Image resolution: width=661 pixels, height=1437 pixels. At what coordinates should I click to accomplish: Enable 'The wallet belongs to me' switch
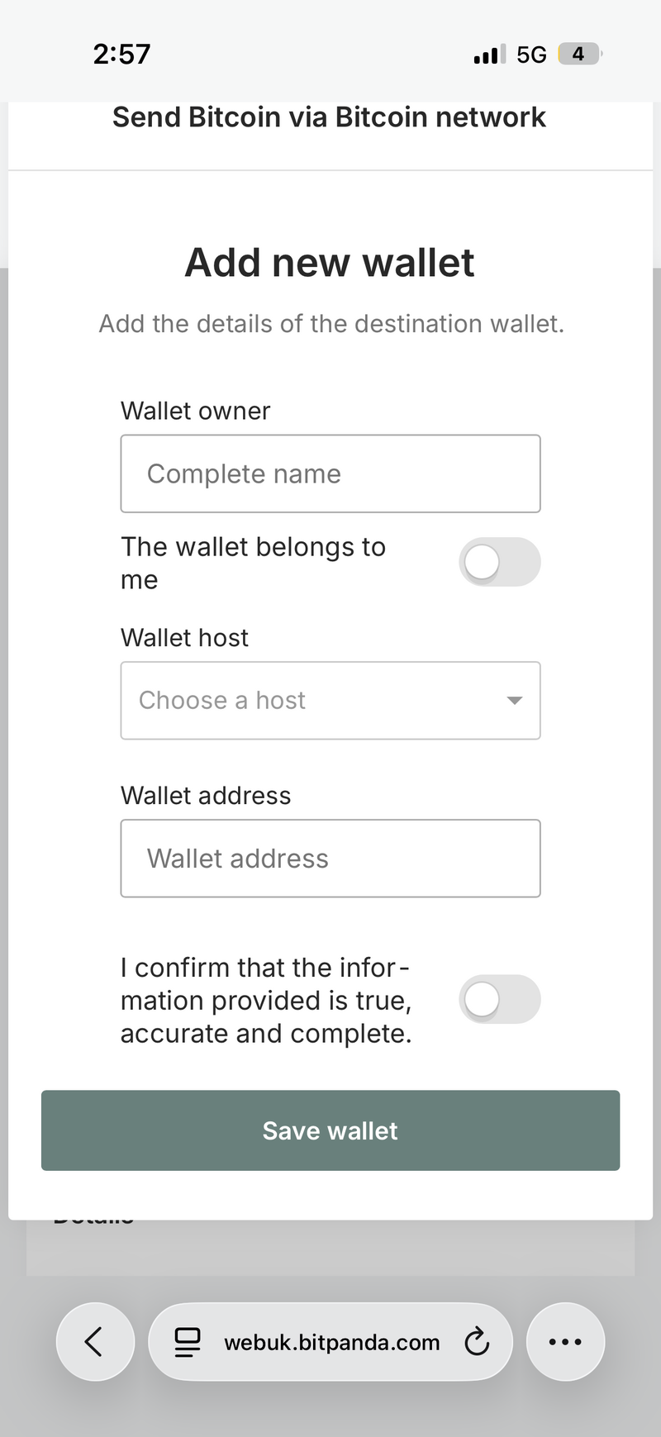point(499,563)
